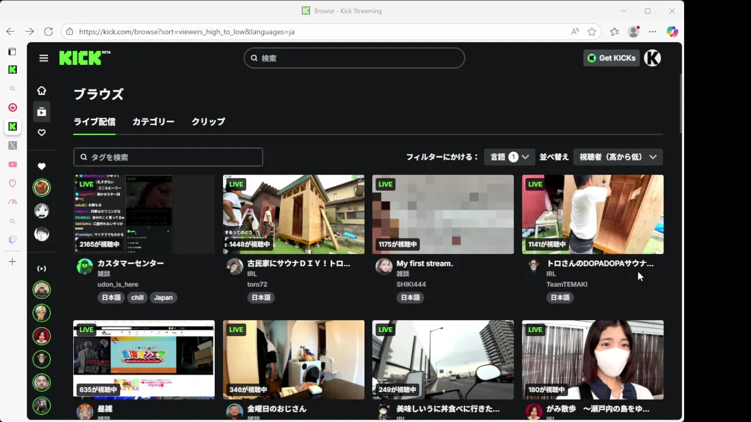Screen dimensions: 751x422
Task: Open the browser settings three-dot menu
Action: [x=652, y=32]
